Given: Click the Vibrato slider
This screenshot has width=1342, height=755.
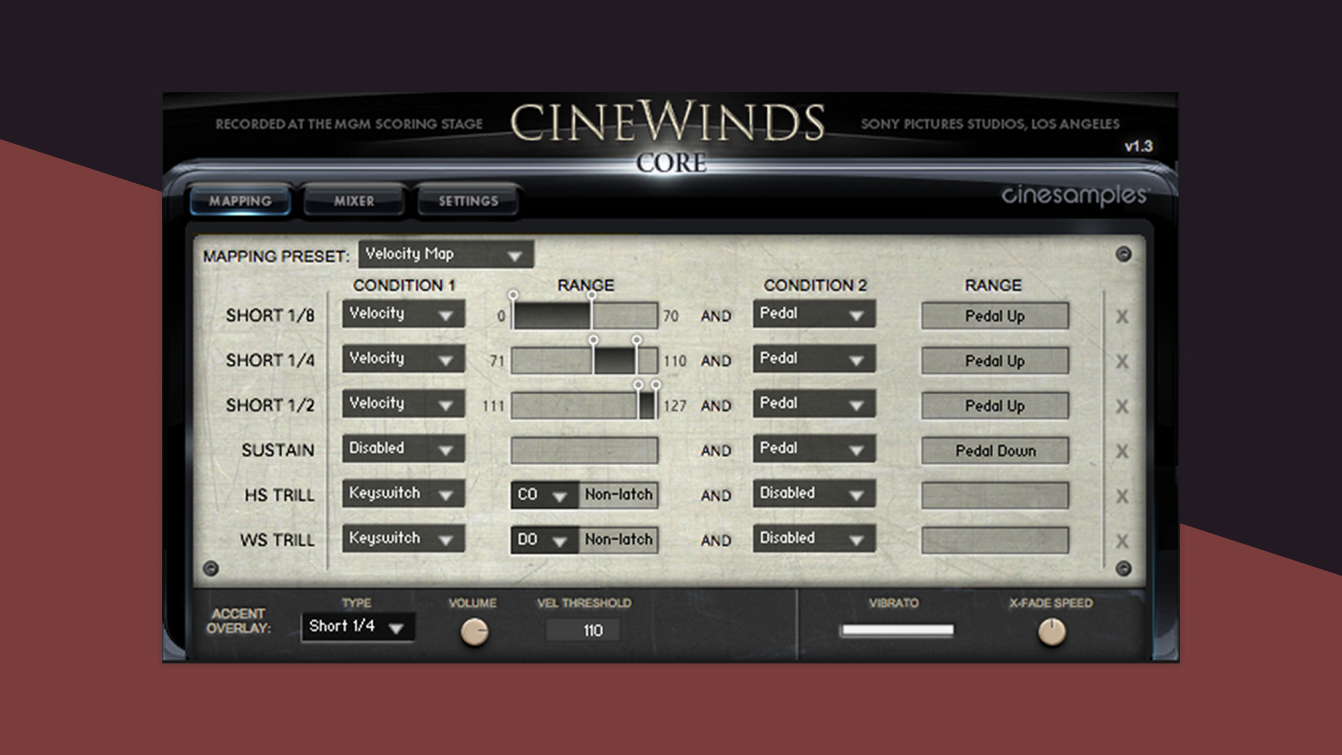Looking at the screenshot, I should click(897, 630).
